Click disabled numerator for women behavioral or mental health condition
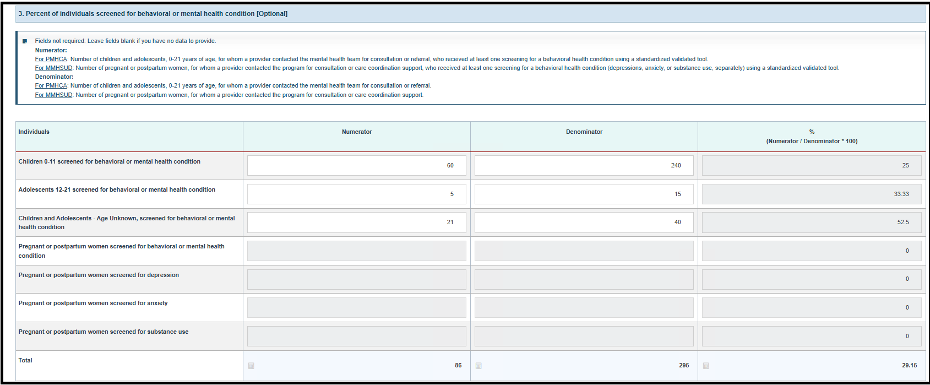The width and height of the screenshot is (930, 385). click(x=357, y=251)
